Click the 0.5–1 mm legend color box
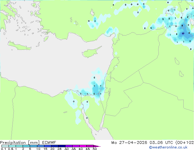The height and width of the screenshot is (150, 194). (12, 146)
